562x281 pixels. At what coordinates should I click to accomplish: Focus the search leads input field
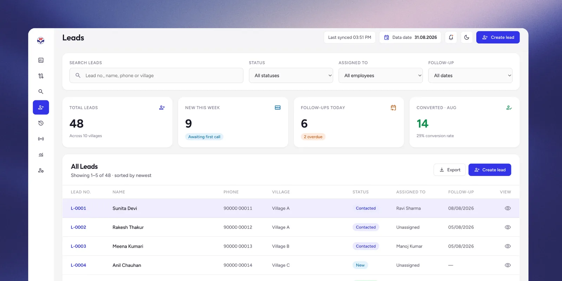(156, 76)
